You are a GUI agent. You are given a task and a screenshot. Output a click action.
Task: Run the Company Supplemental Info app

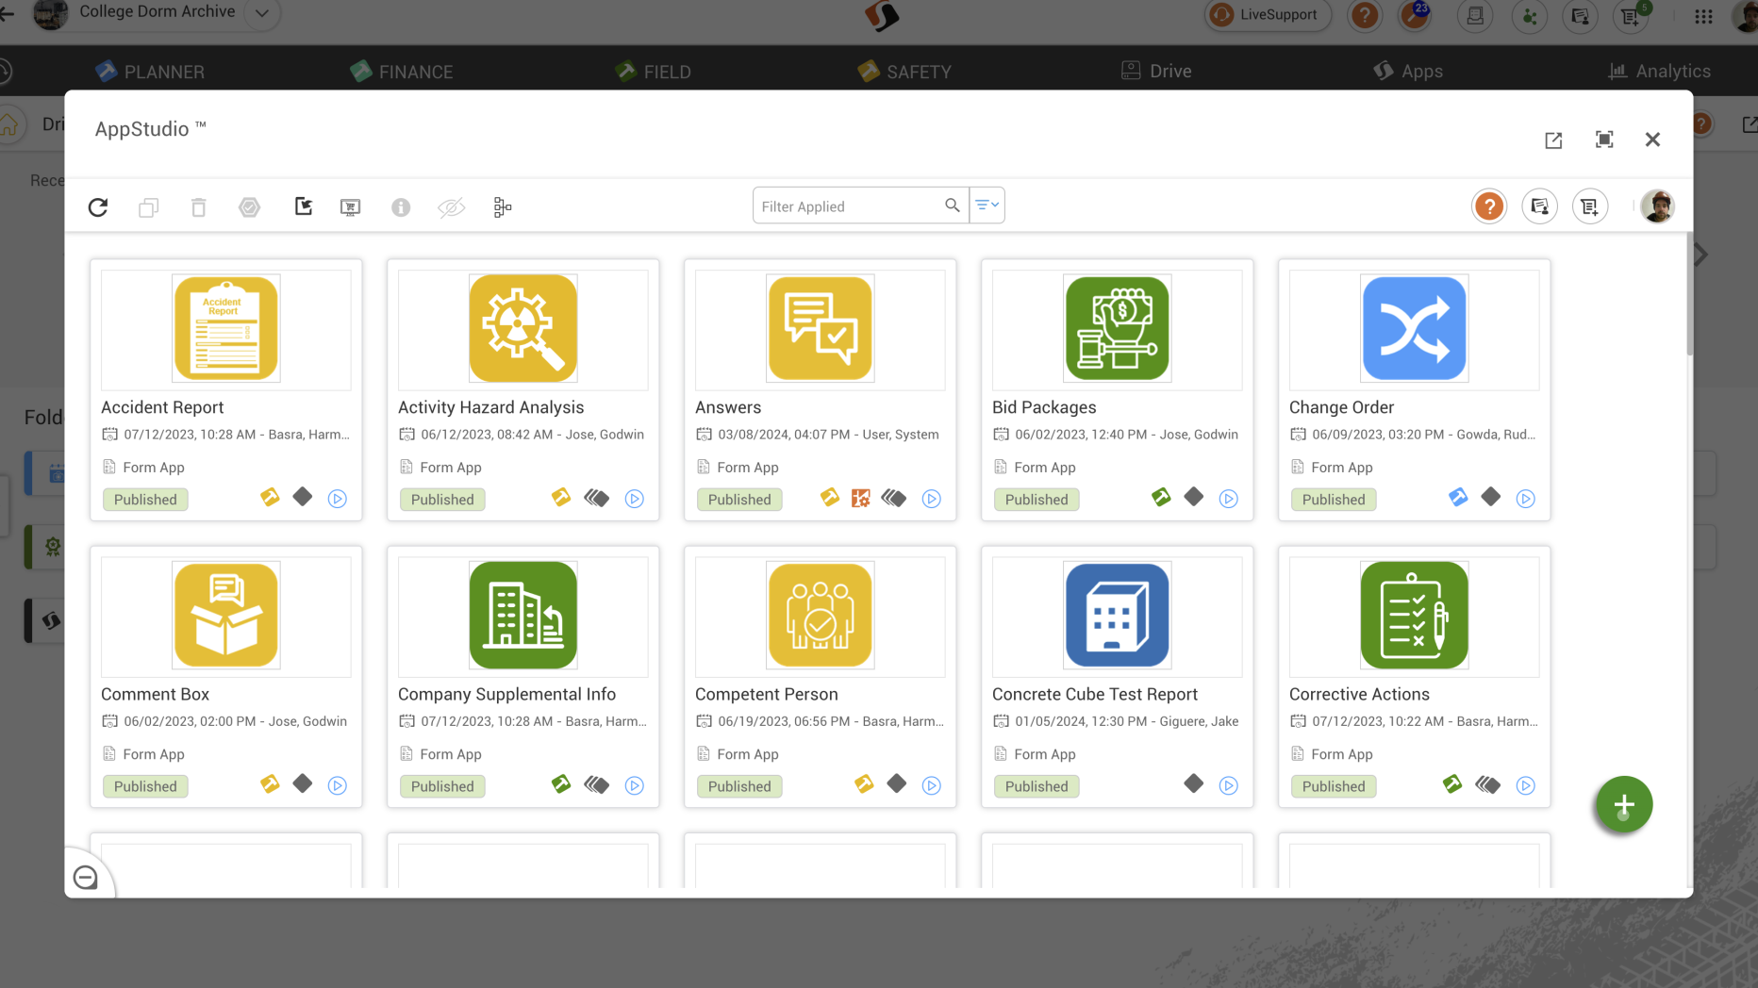coord(635,785)
